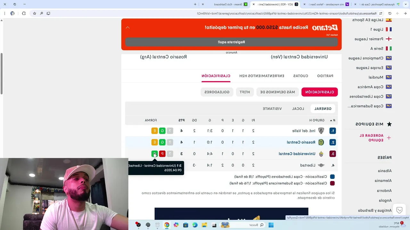The height and width of the screenshot is (230, 410).
Task: Open the Albania country link
Action: pos(385,171)
